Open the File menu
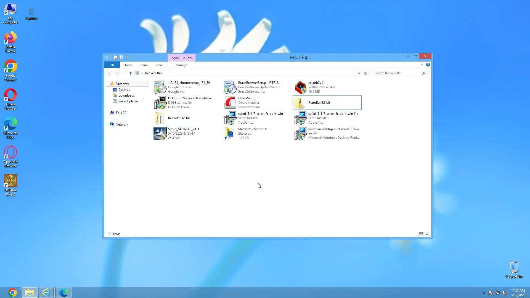The width and height of the screenshot is (530, 298). (x=112, y=65)
